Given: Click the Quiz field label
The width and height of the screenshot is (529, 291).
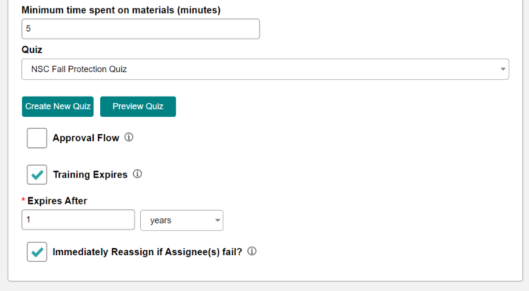Looking at the screenshot, I should (32, 50).
